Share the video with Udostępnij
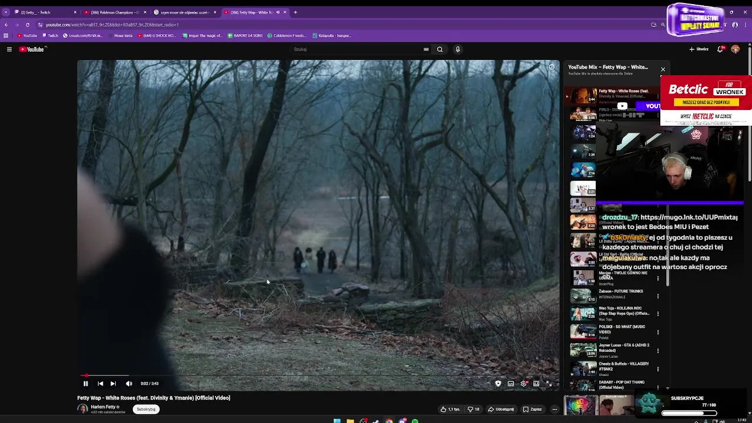Viewport: 752px width, 423px height. (x=501, y=409)
